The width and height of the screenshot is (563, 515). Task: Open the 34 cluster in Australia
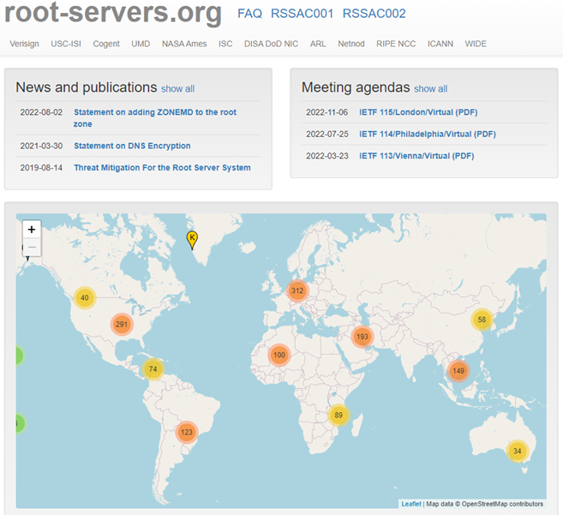click(x=517, y=451)
